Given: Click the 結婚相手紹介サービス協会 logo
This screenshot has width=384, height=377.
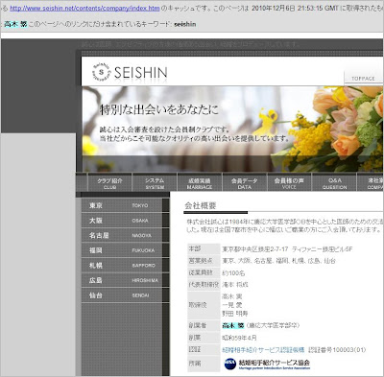Looking at the screenshot, I should point(267,364).
